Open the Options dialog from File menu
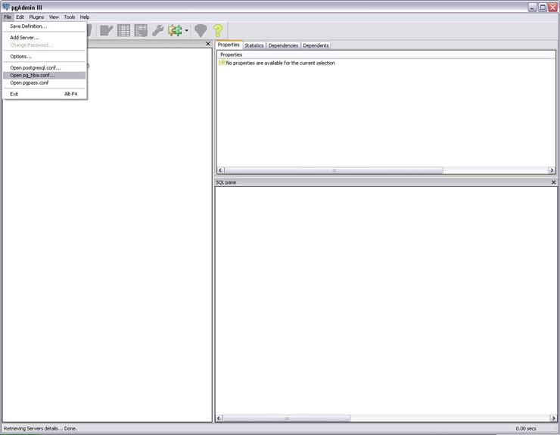The image size is (560, 435). [45, 57]
